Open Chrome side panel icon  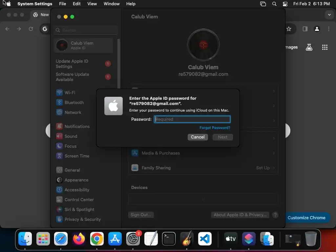pyautogui.click(x=305, y=29)
